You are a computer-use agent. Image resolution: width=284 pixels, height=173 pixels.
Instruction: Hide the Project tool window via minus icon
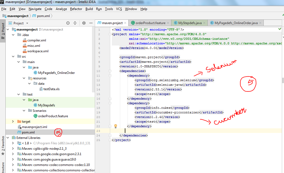[x=91, y=23]
